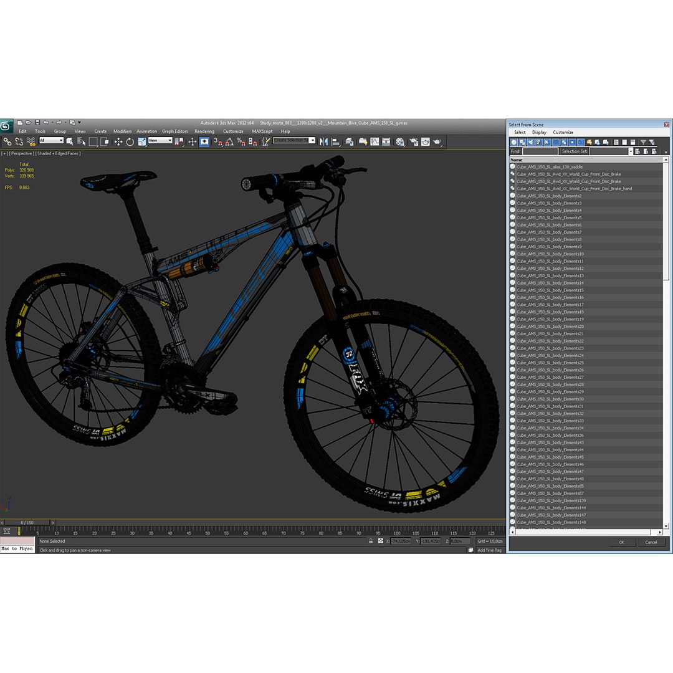Viewport: 673px width, 673px height.
Task: Click the Use Pivot Point Center icon
Action: coord(179,141)
